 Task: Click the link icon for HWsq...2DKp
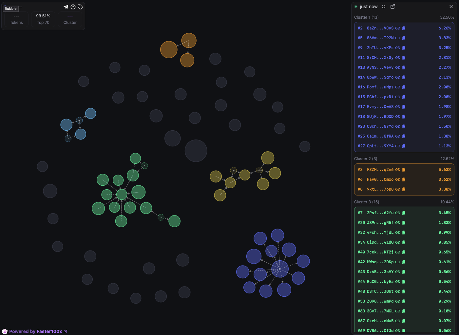(x=398, y=262)
